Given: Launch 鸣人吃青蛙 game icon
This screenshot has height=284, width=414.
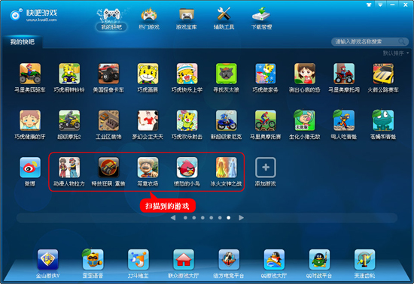Looking at the screenshot, I should pyautogui.click(x=344, y=121).
